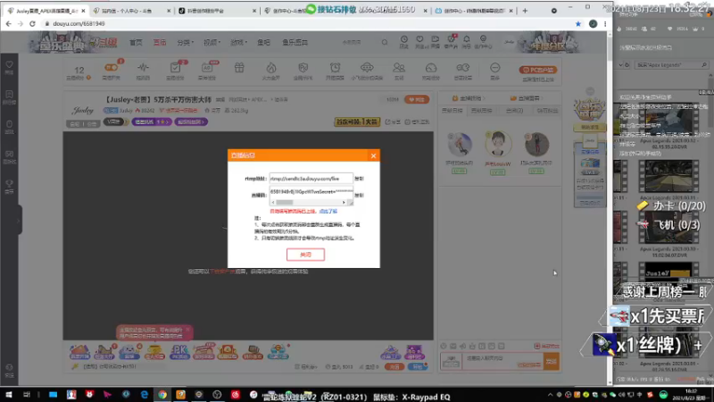714x402 pixels.
Task: Switch to the last browser tab
Action: tap(474, 11)
